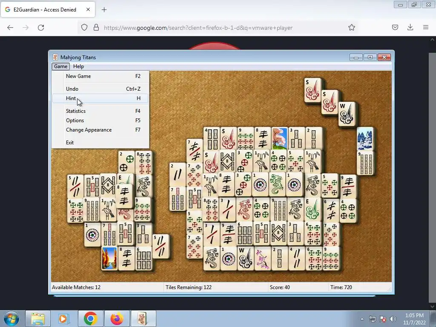Click the padlock site info icon

pyautogui.click(x=96, y=27)
